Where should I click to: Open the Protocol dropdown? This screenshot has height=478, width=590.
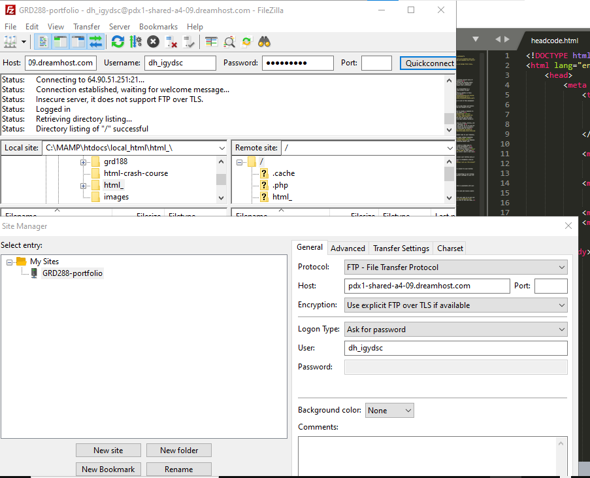[455, 267]
